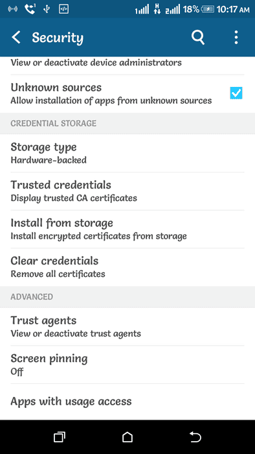Screen dimensions: 255x454
Task: Tap the Security title in header
Action: 58,38
